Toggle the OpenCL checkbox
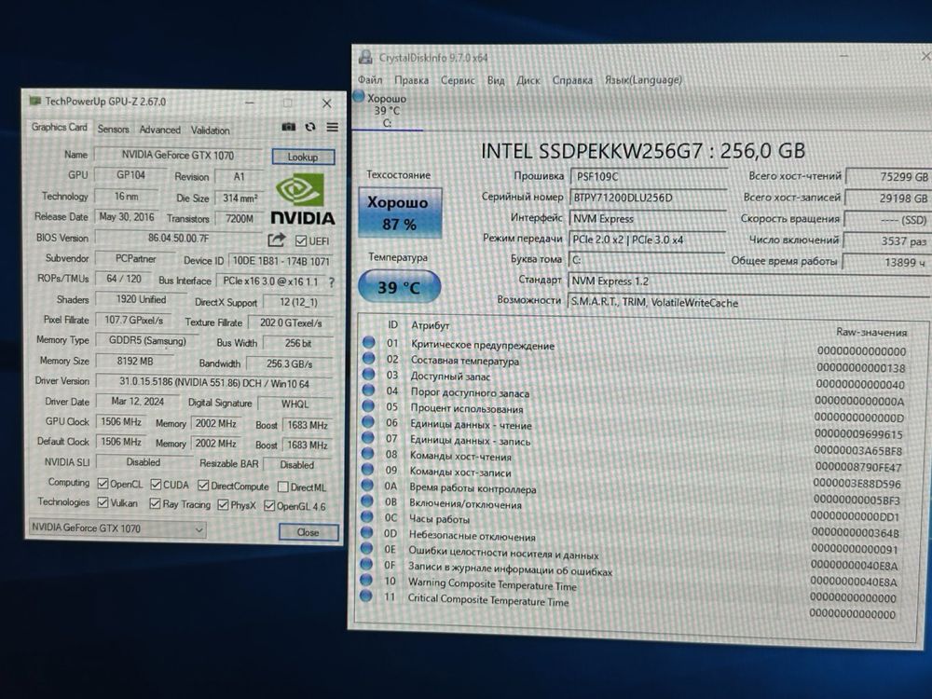The image size is (932, 699). (x=103, y=483)
